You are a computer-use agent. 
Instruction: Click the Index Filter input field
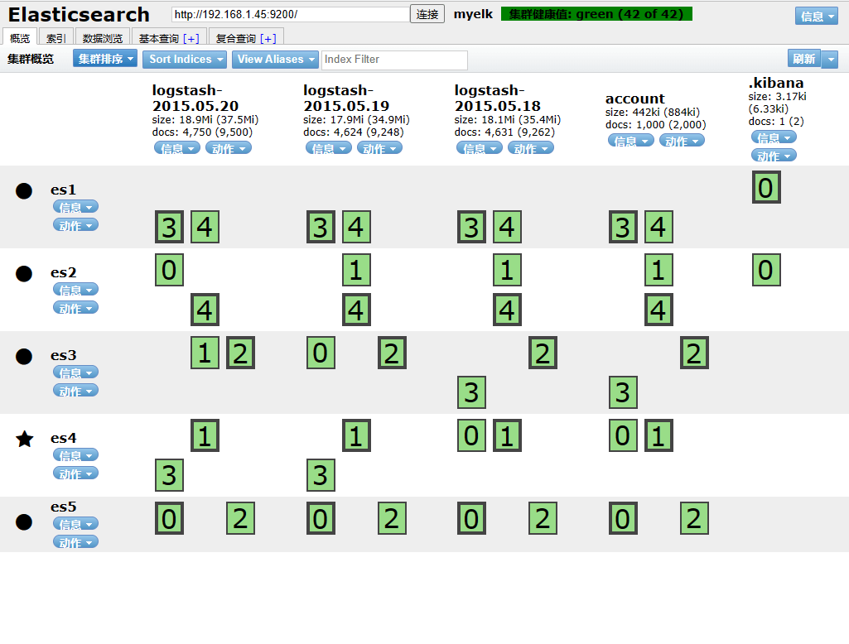[394, 60]
